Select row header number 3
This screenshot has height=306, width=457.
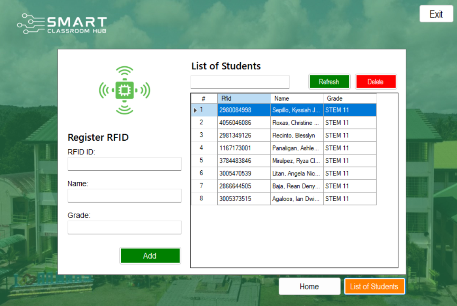point(204,136)
